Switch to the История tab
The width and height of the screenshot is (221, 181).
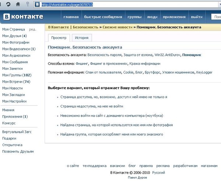pos(82,38)
